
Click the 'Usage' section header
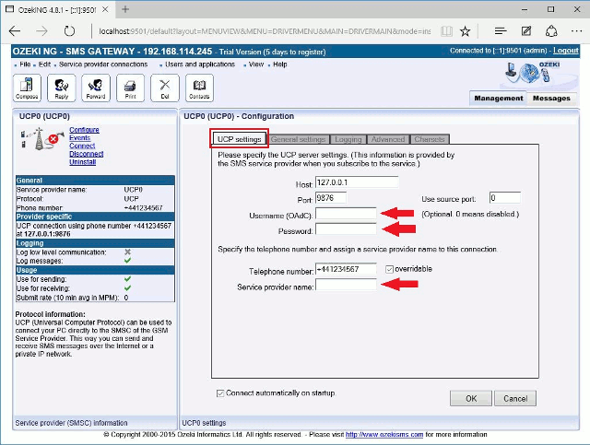pyautogui.click(x=95, y=270)
